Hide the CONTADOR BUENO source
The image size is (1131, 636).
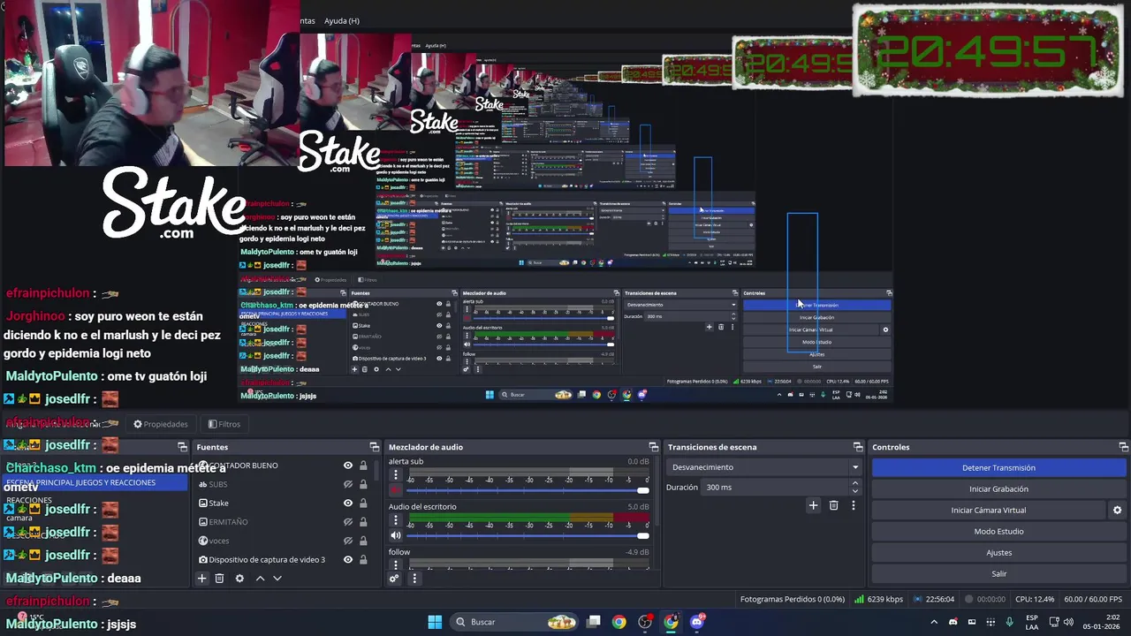pos(348,466)
